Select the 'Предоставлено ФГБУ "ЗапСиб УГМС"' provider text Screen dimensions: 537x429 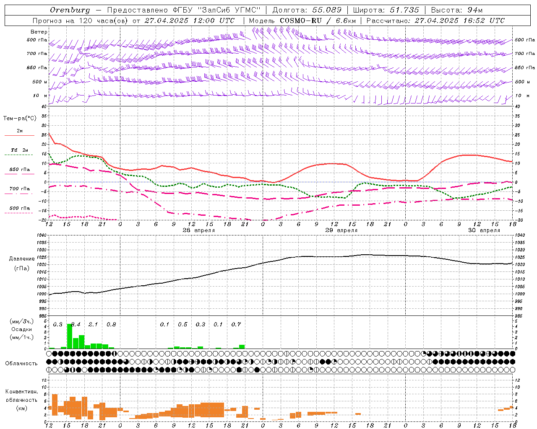(184, 10)
